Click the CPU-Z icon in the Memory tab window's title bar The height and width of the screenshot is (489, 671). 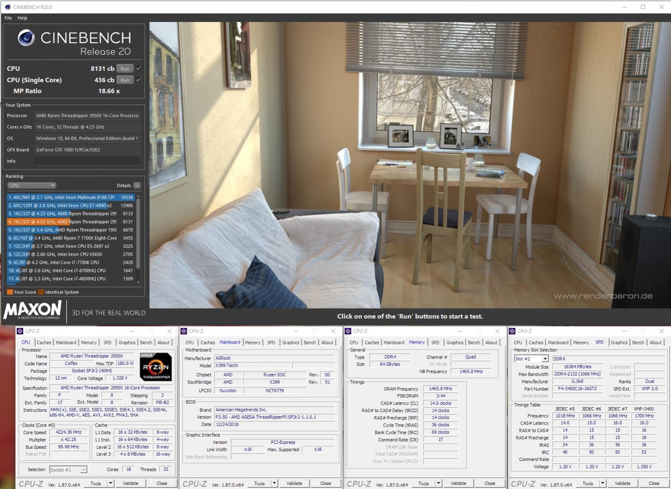pyautogui.click(x=348, y=331)
